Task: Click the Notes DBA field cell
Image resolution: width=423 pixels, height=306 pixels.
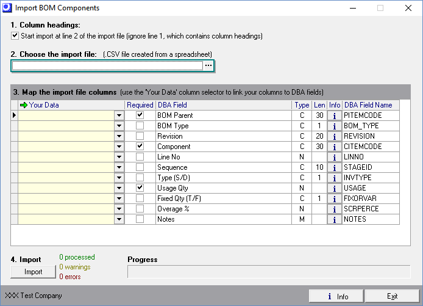Action: point(224,219)
